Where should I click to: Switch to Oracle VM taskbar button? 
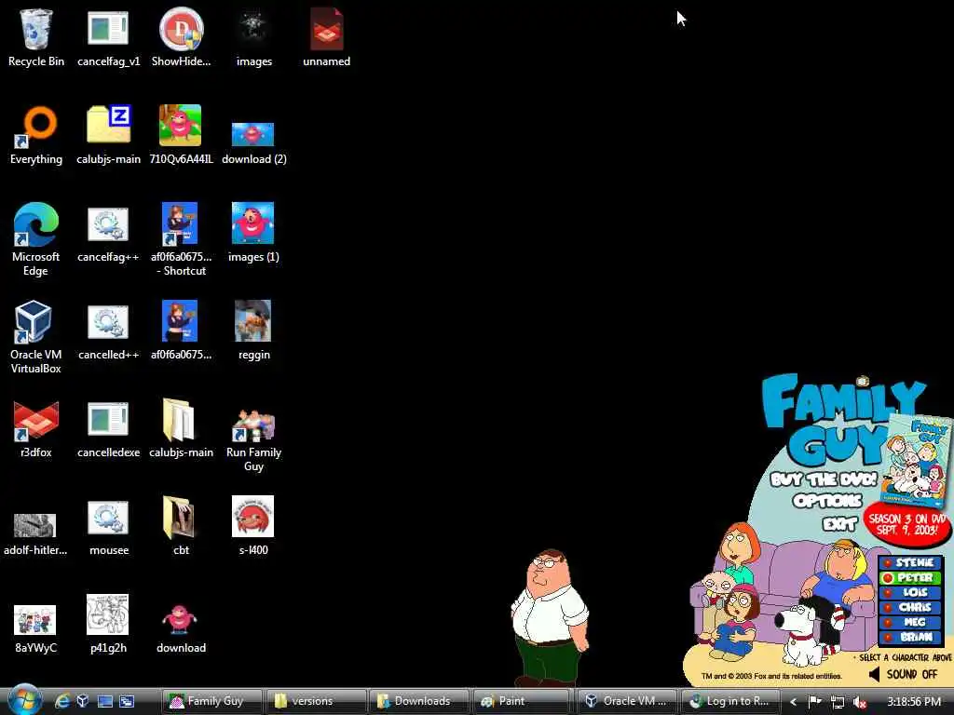[x=627, y=701]
